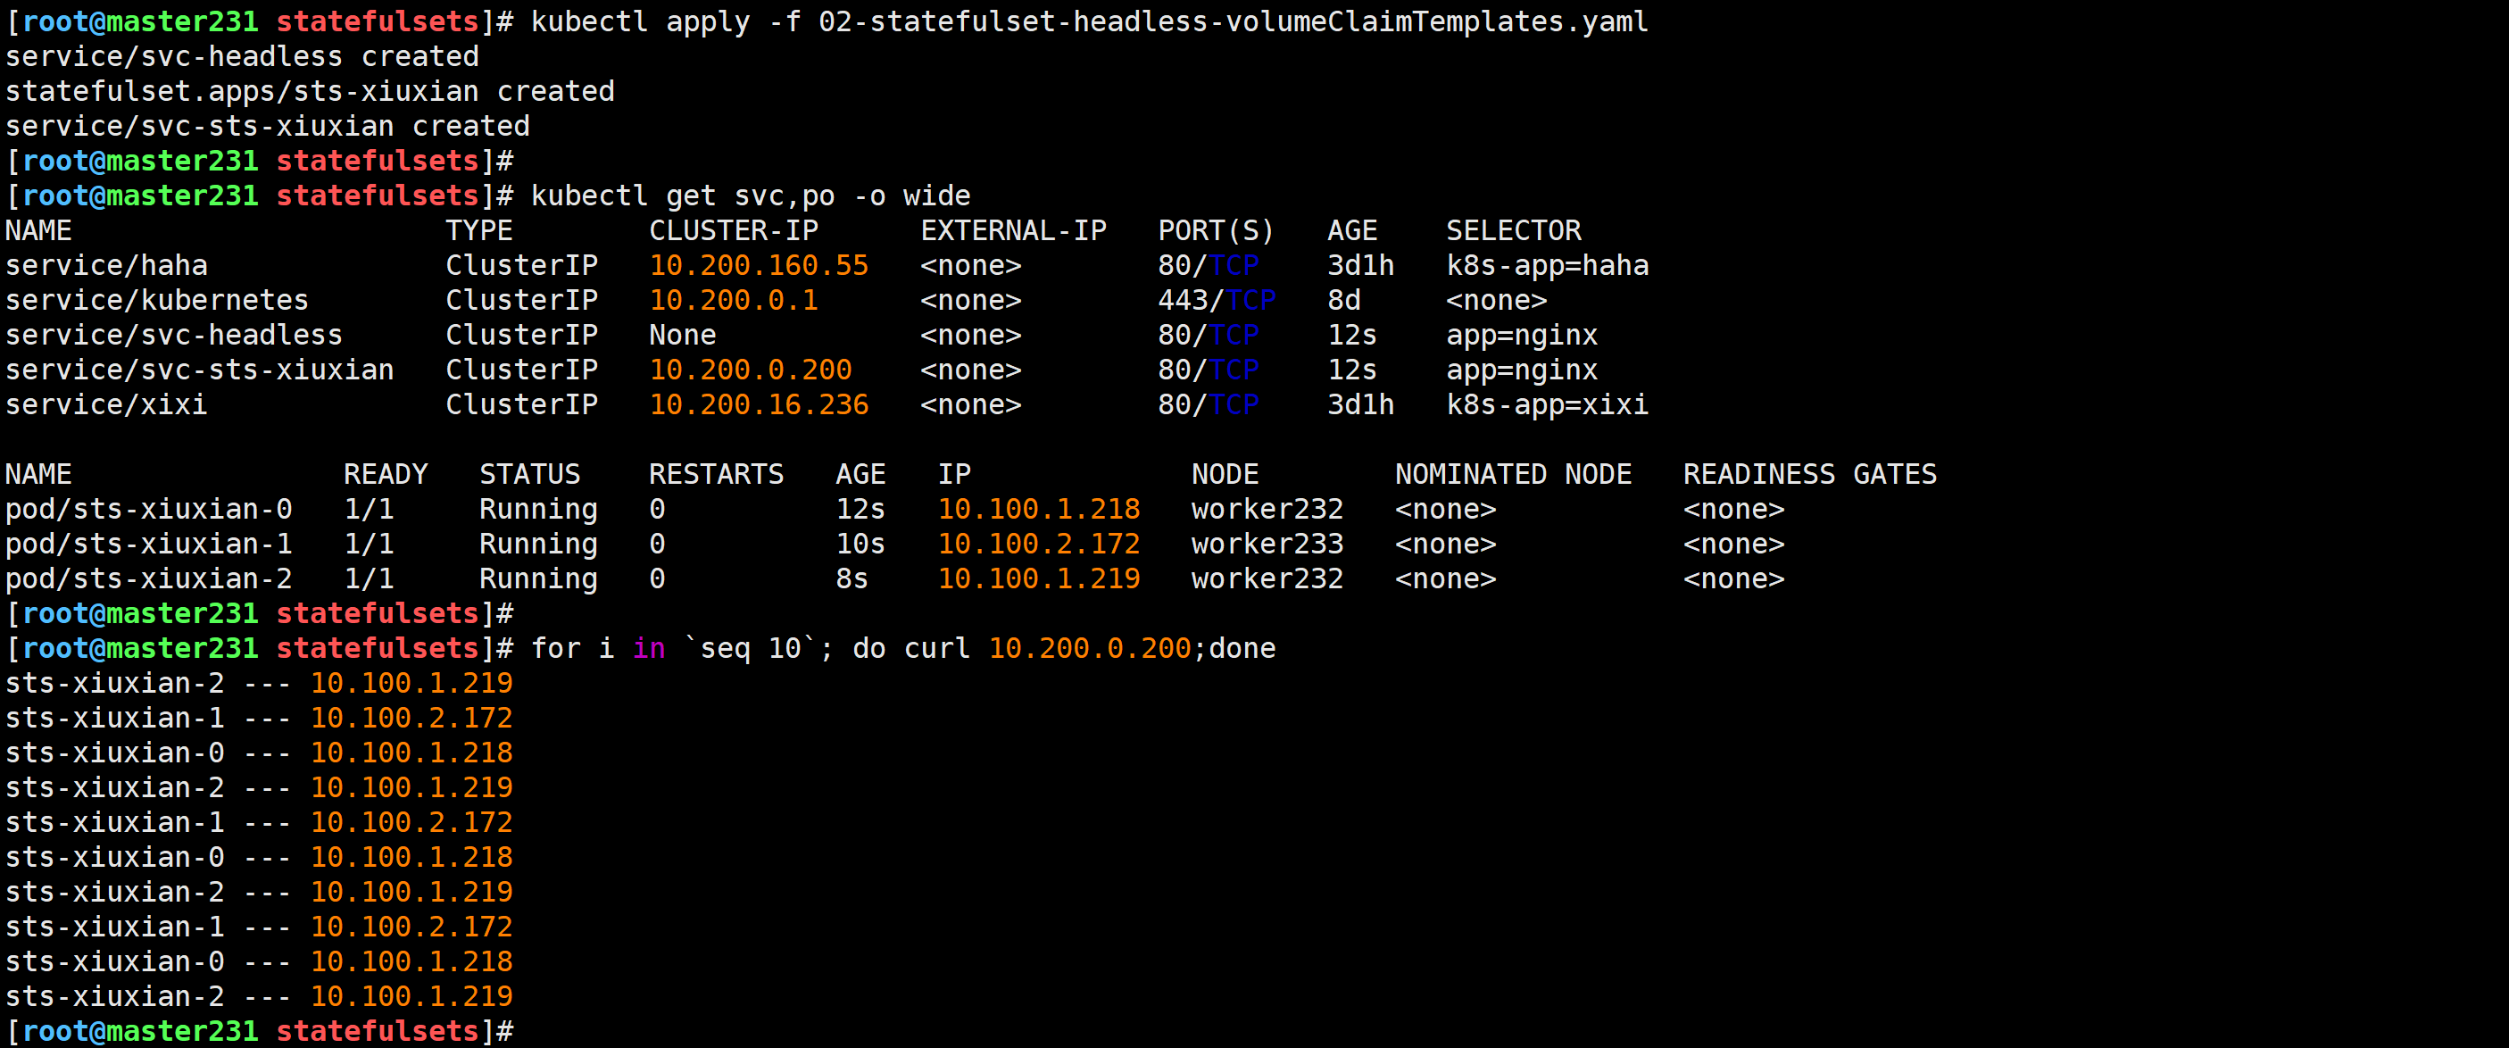Click the last prompt line at the bottom
The width and height of the screenshot is (2509, 1048).
[258, 1030]
